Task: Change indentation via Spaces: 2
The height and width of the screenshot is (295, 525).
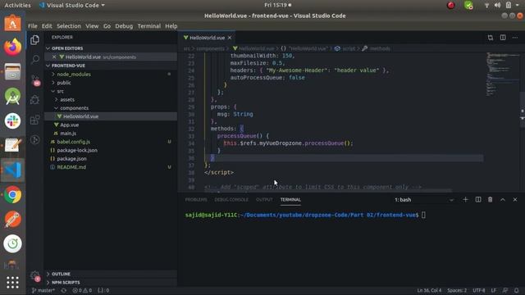Action: click(x=457, y=290)
